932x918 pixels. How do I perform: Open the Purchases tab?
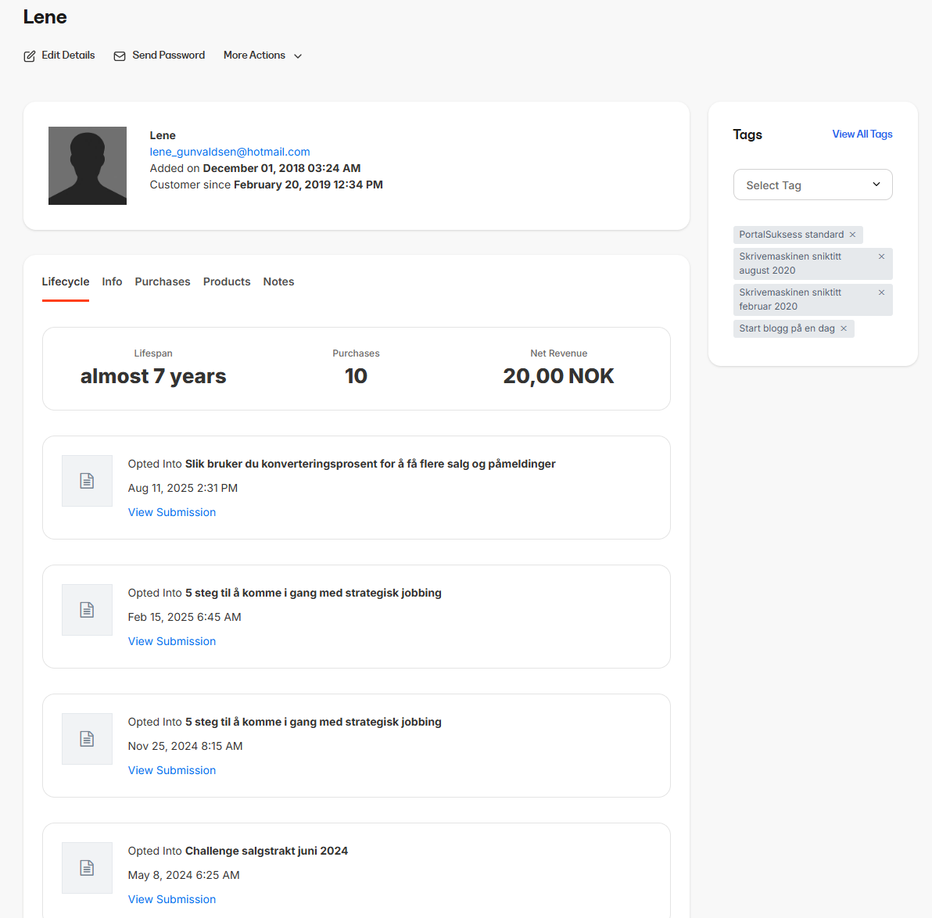[163, 281]
